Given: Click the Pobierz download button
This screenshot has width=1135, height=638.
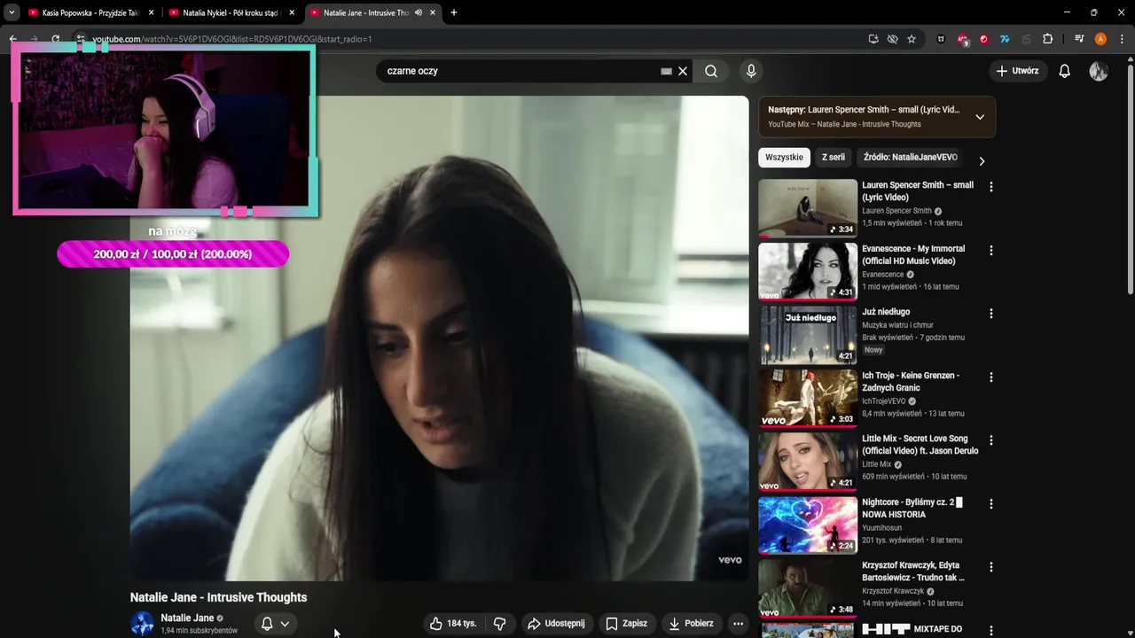Looking at the screenshot, I should pyautogui.click(x=691, y=624).
